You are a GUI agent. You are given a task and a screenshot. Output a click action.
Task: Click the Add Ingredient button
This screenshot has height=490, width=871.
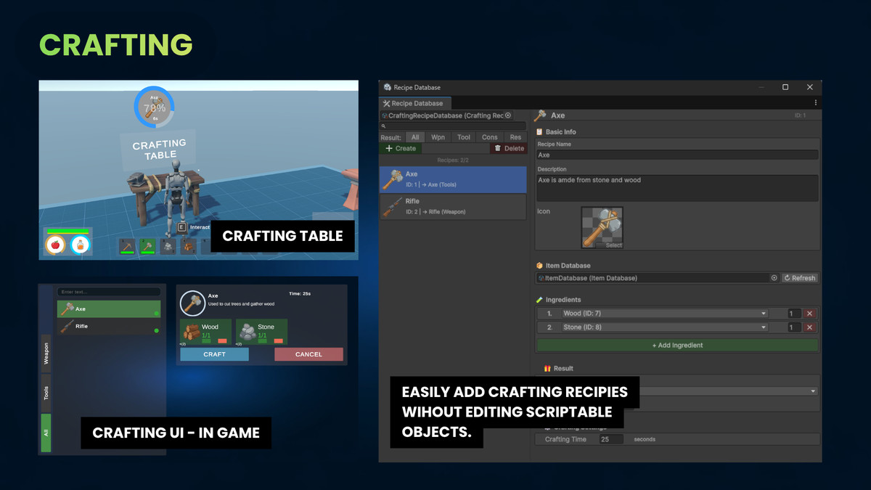point(677,346)
